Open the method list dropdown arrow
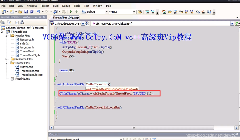Image resolution: width=240 pixels, height=140 pixels. tap(232, 23)
